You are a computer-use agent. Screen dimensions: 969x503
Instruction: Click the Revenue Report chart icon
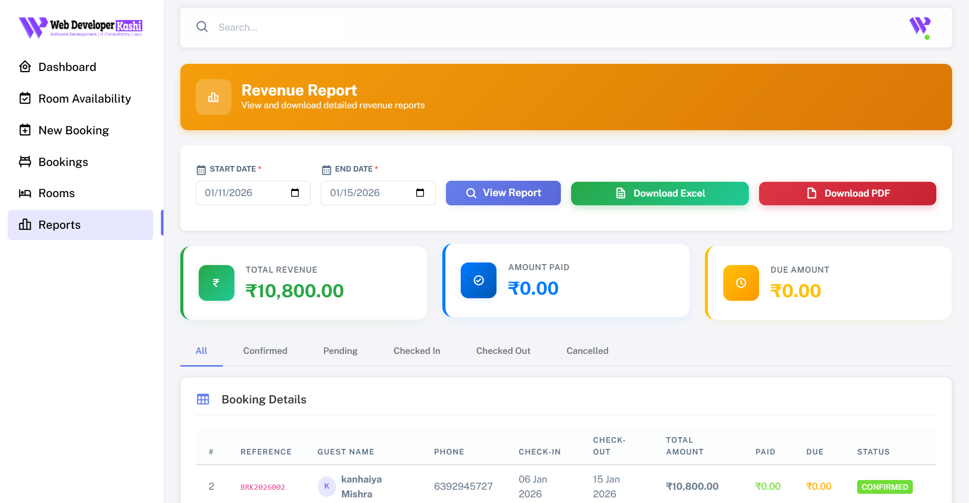214,97
